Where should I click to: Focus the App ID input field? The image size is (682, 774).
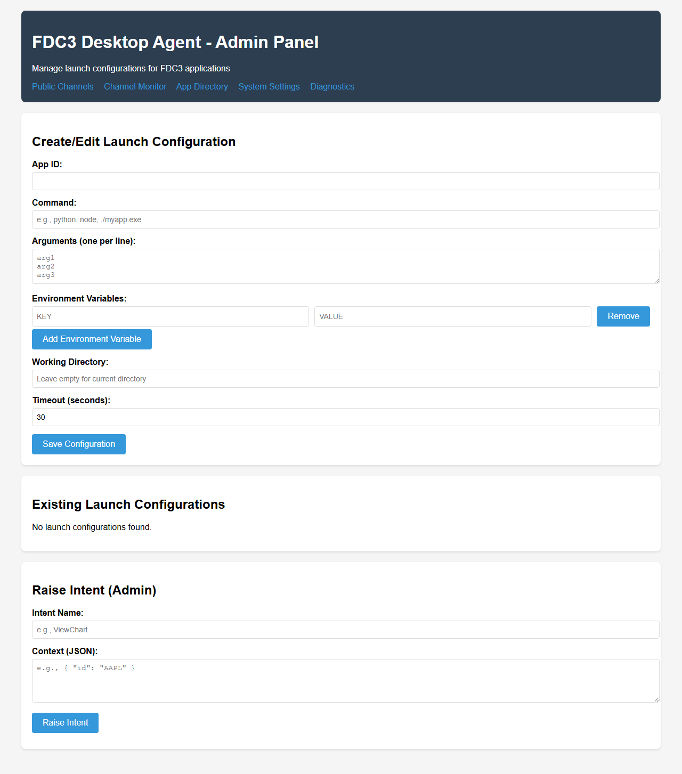pyautogui.click(x=345, y=181)
